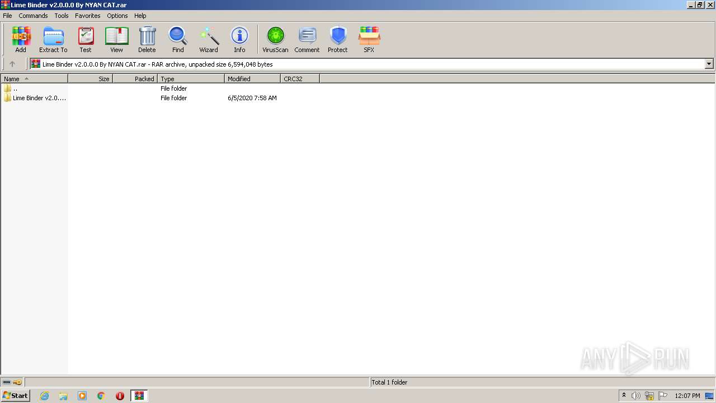This screenshot has width=716, height=403.
Task: Launch media player from taskbar
Action: [x=82, y=396]
